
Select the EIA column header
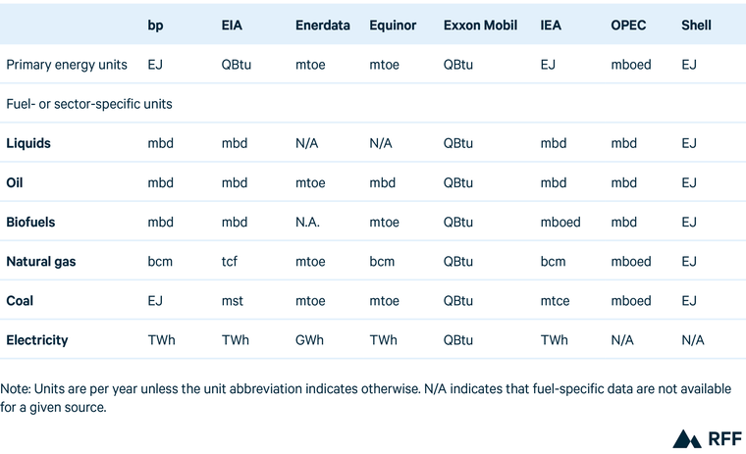(233, 25)
